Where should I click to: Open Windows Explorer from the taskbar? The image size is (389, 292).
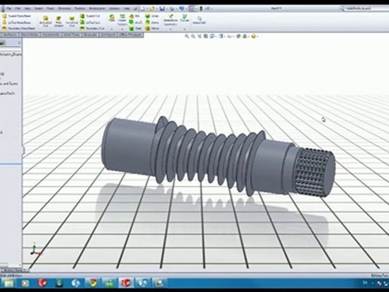pos(9,283)
